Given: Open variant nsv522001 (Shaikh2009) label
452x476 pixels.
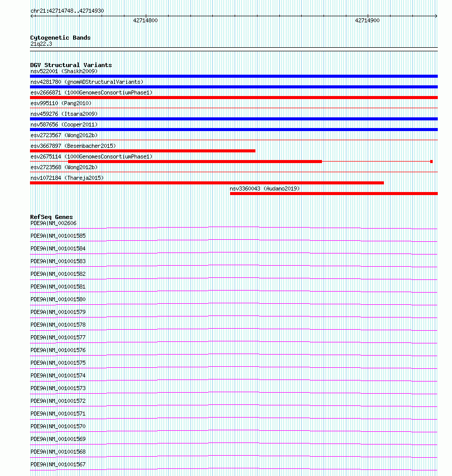Looking at the screenshot, I should (64, 71).
